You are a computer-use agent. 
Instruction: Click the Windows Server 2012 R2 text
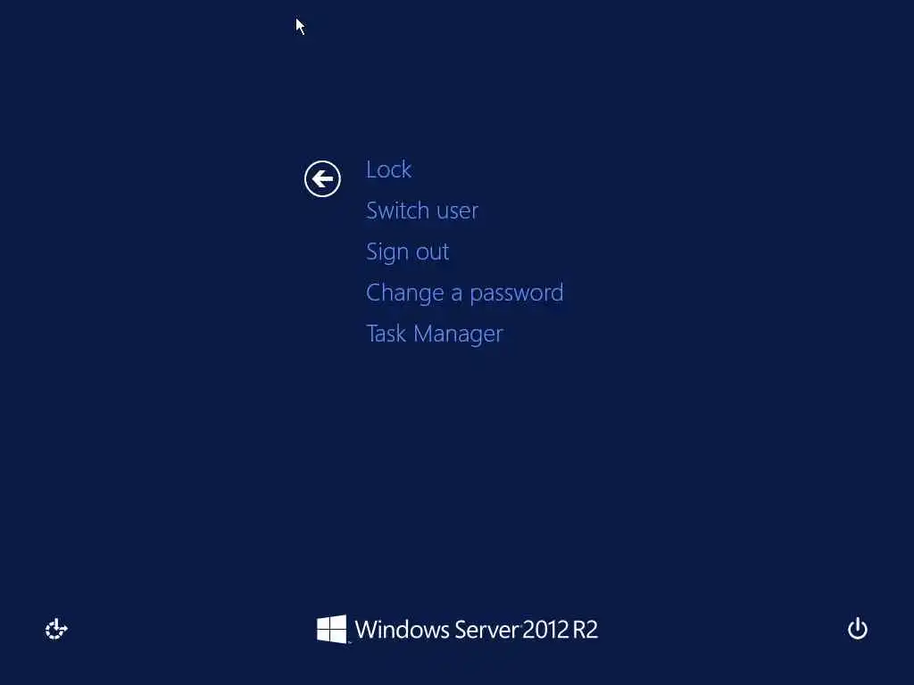pos(477,630)
